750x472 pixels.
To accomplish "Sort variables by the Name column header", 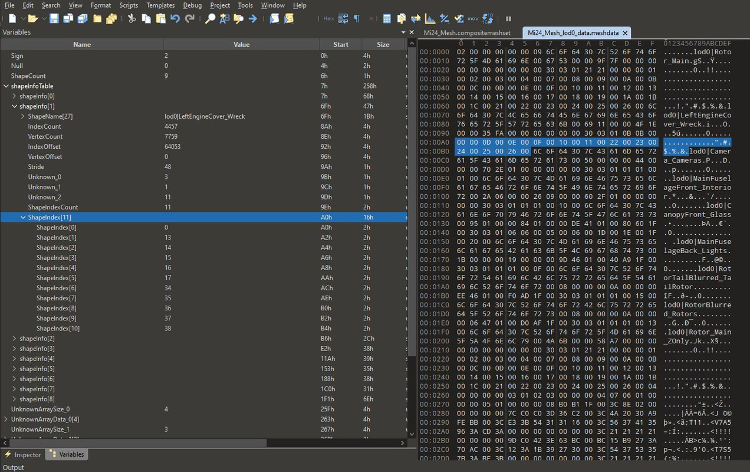I will pyautogui.click(x=82, y=44).
